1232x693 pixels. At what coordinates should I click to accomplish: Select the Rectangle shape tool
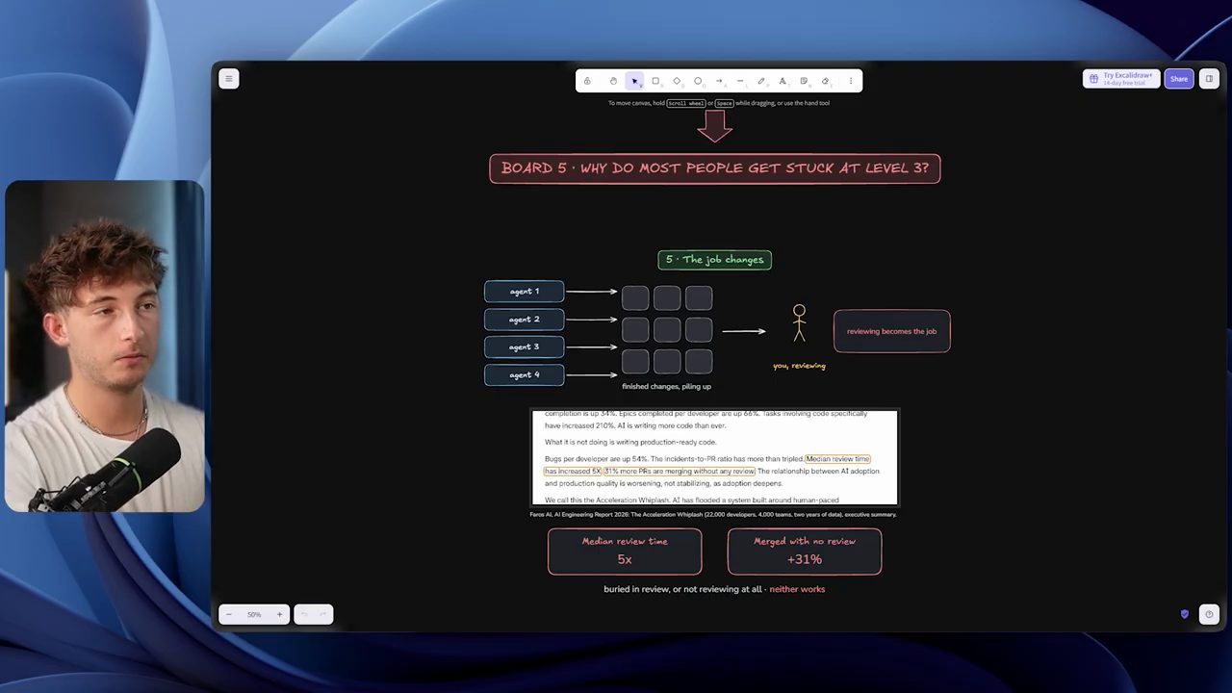(x=655, y=81)
